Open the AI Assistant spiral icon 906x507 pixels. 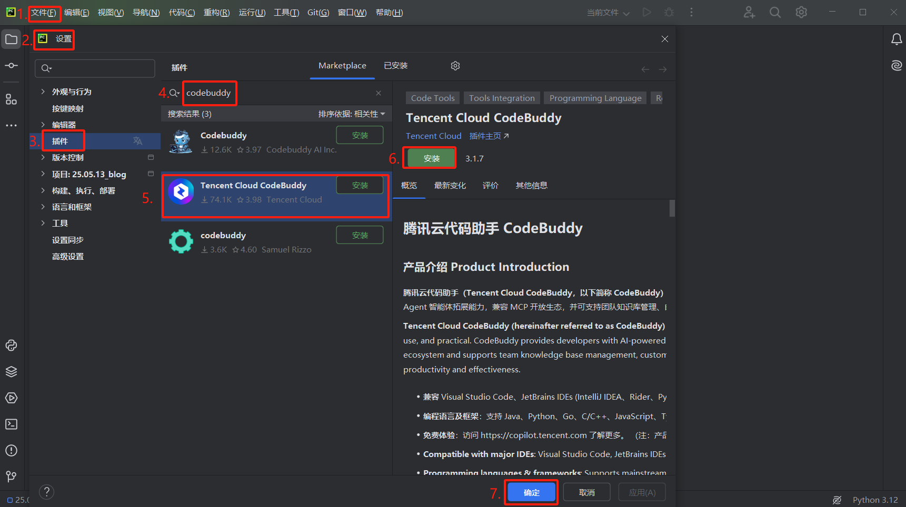coord(897,66)
